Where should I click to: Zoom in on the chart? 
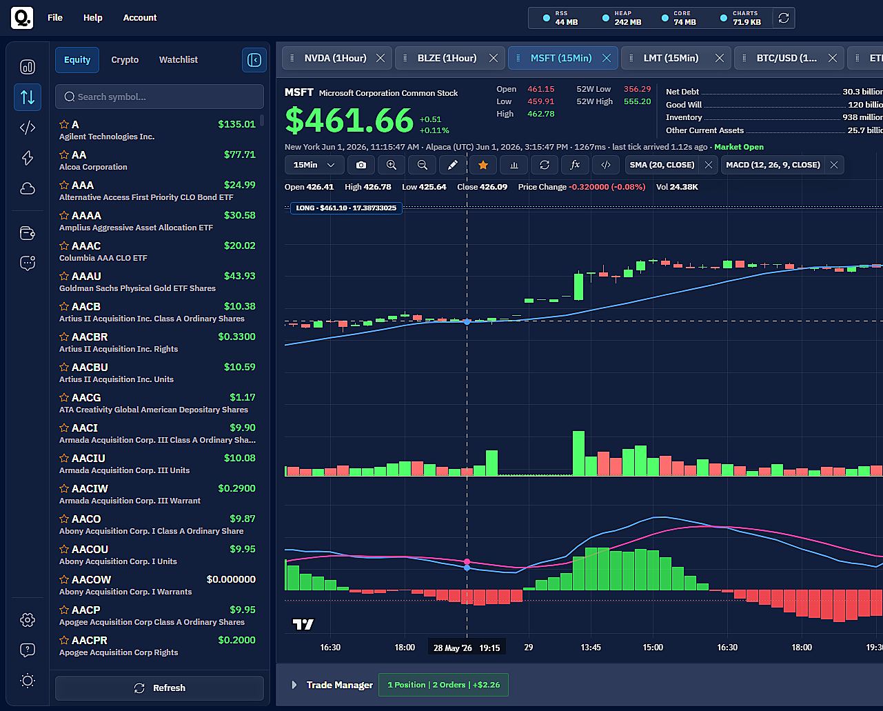click(392, 165)
